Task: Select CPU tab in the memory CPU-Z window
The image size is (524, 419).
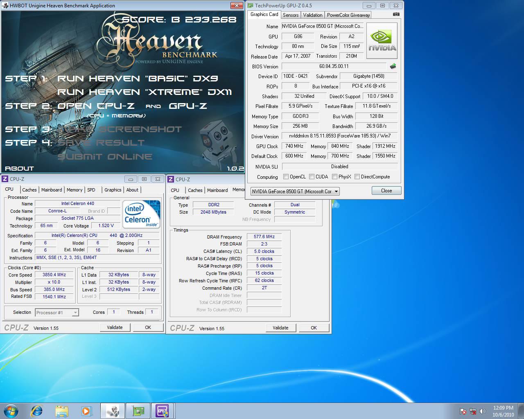Action: coord(175,190)
